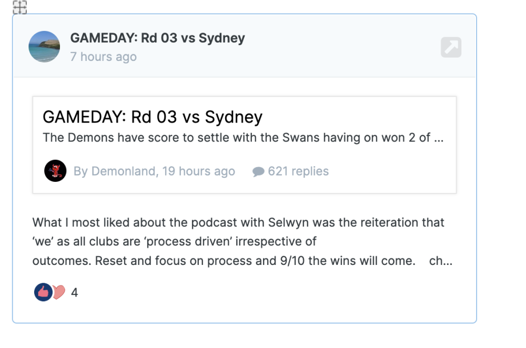This screenshot has height=348, width=526.
Task: Click the line "What I most liked about the podcast"
Action: click(x=238, y=222)
